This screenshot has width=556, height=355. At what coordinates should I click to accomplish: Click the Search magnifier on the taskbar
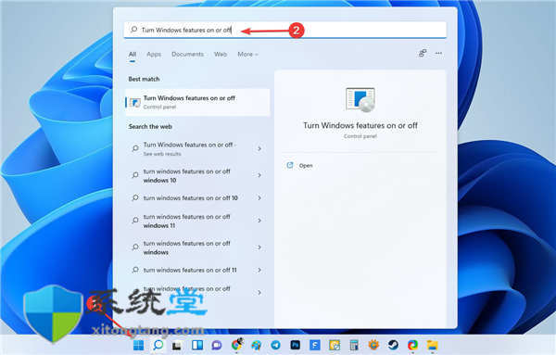[x=158, y=345]
